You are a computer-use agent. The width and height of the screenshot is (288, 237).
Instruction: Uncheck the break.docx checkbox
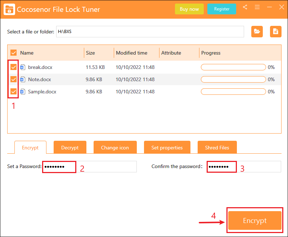click(13, 67)
